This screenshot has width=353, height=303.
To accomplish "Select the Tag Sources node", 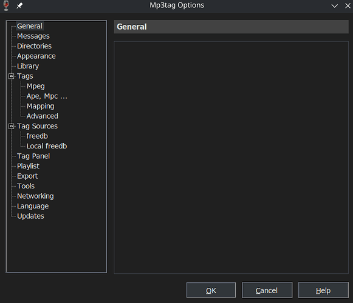I will [38, 126].
